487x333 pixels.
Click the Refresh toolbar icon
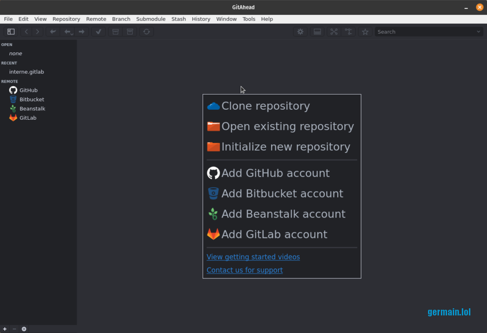click(146, 32)
